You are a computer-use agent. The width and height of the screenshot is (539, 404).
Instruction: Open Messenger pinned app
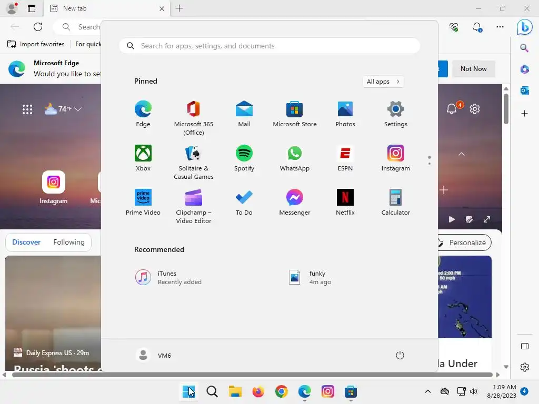tap(295, 203)
